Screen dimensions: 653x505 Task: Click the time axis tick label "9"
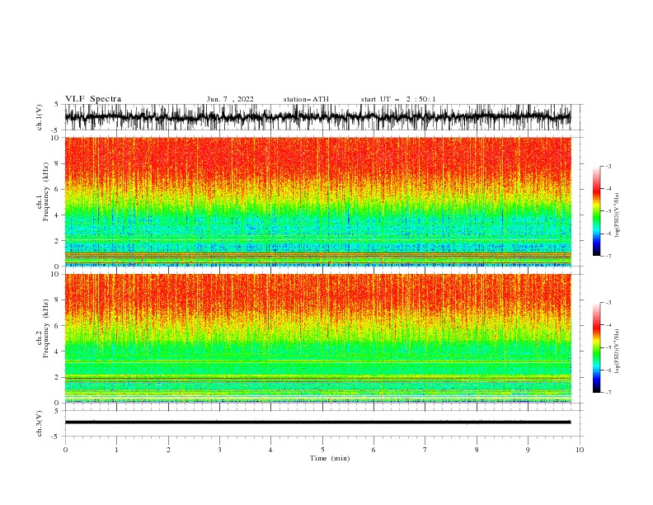coord(528,450)
